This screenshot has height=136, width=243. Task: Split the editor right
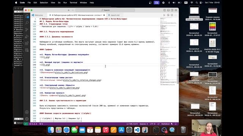pos(172,15)
